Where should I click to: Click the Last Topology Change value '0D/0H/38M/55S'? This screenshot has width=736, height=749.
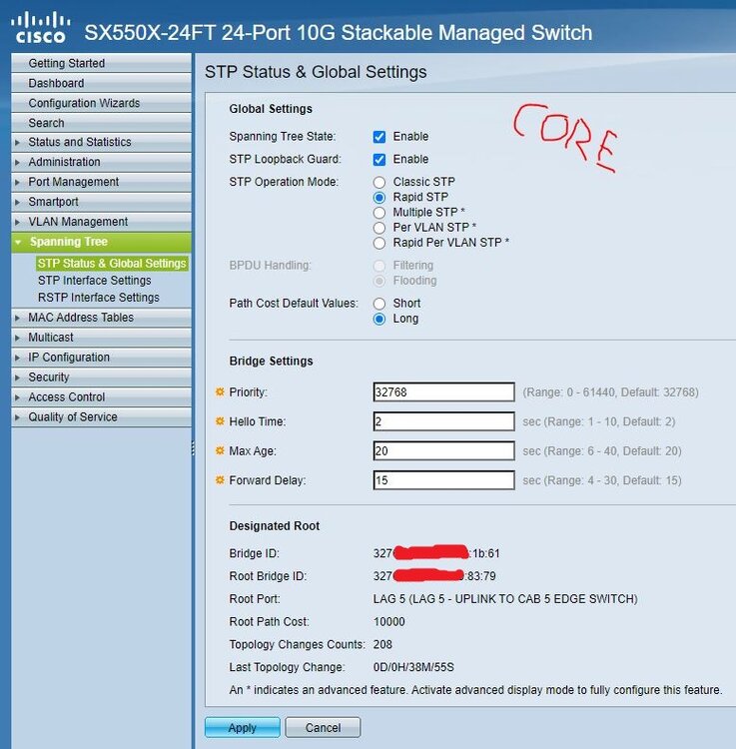tap(413, 667)
